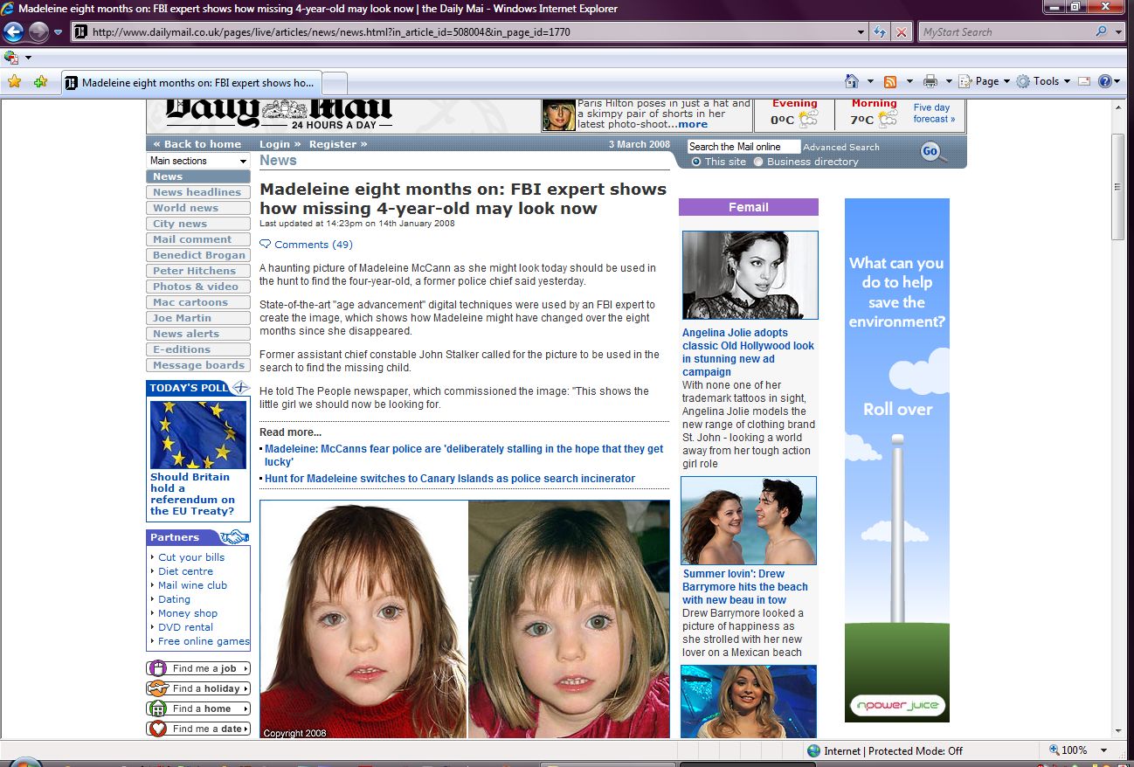Select the "Business directory" radio button
The width and height of the screenshot is (1134, 767).
pyautogui.click(x=758, y=162)
